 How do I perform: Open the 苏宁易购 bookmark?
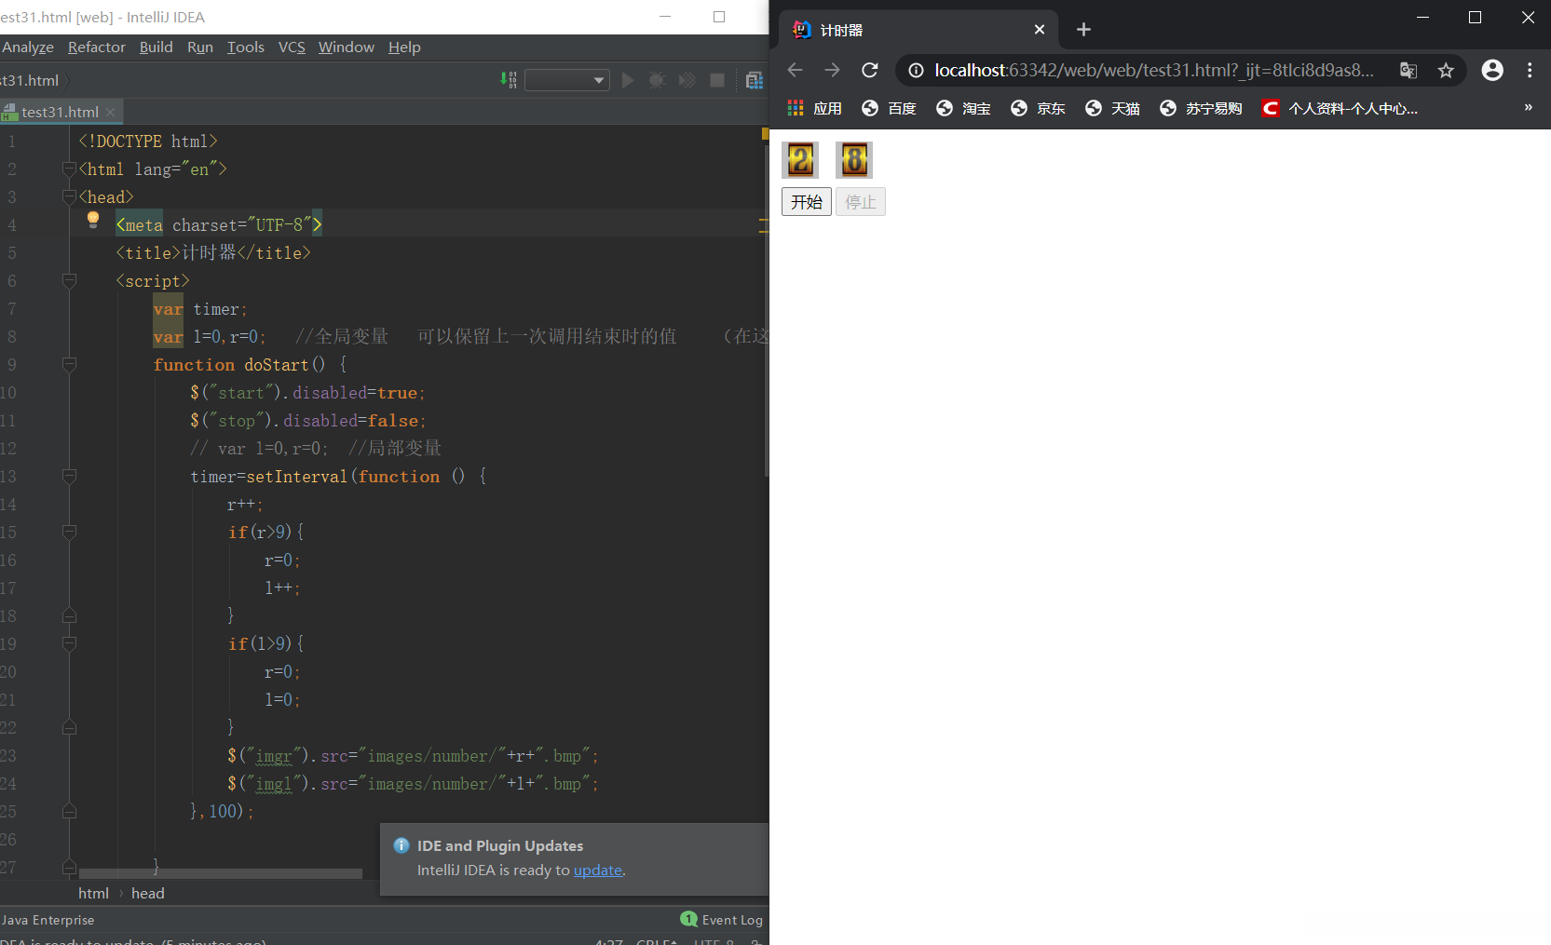(x=1201, y=109)
